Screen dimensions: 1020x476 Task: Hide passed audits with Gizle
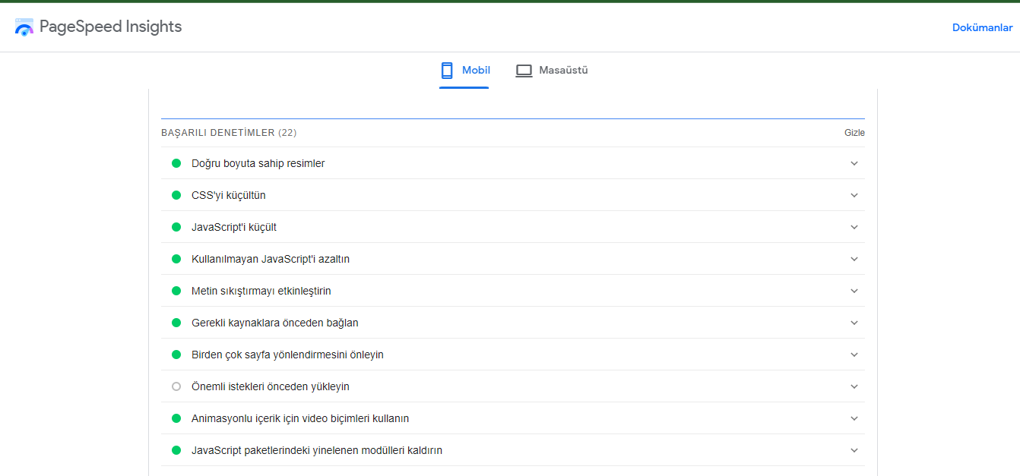point(854,133)
